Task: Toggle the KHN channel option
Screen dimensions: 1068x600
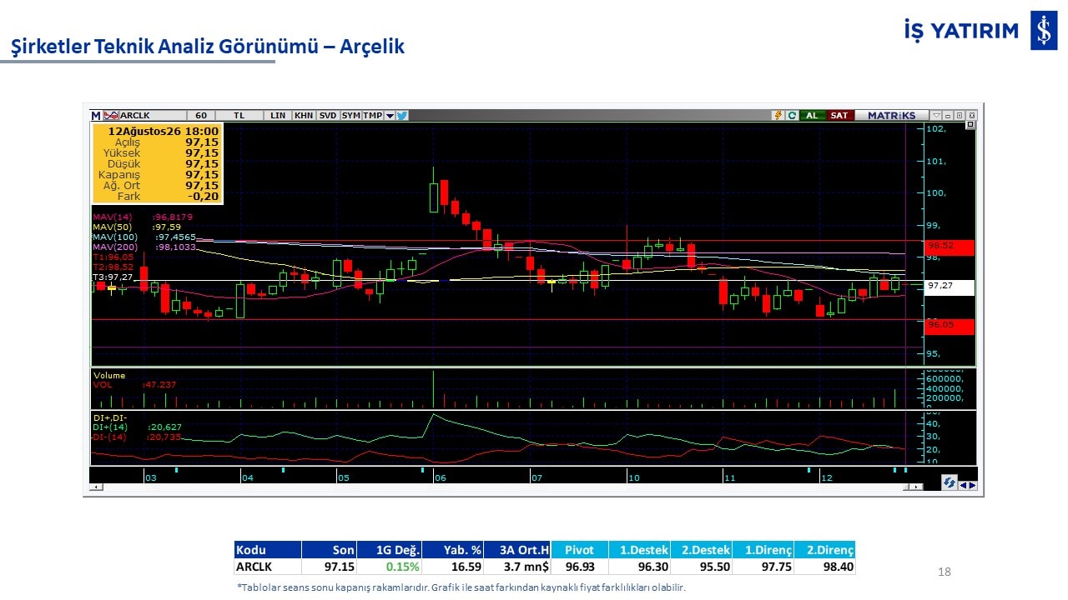Action: [304, 116]
